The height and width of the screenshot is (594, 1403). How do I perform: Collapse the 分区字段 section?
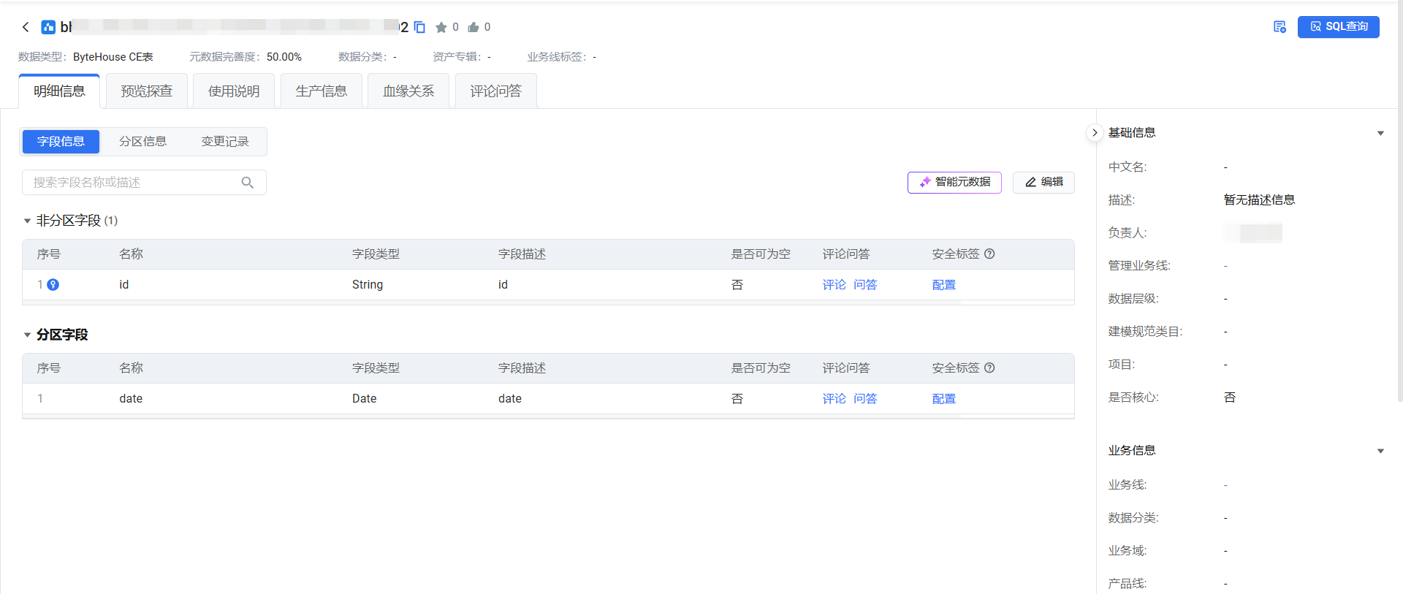click(27, 335)
